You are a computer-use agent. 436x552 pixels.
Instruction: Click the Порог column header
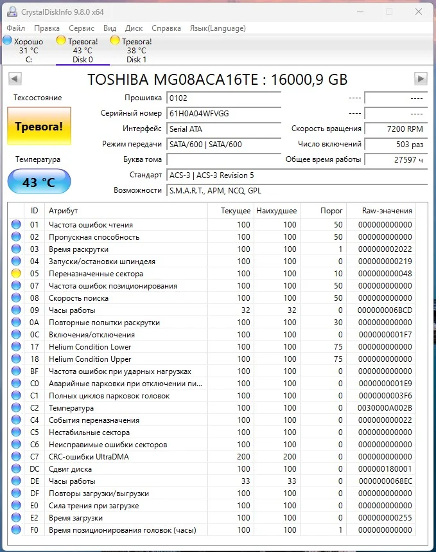pyautogui.click(x=323, y=211)
